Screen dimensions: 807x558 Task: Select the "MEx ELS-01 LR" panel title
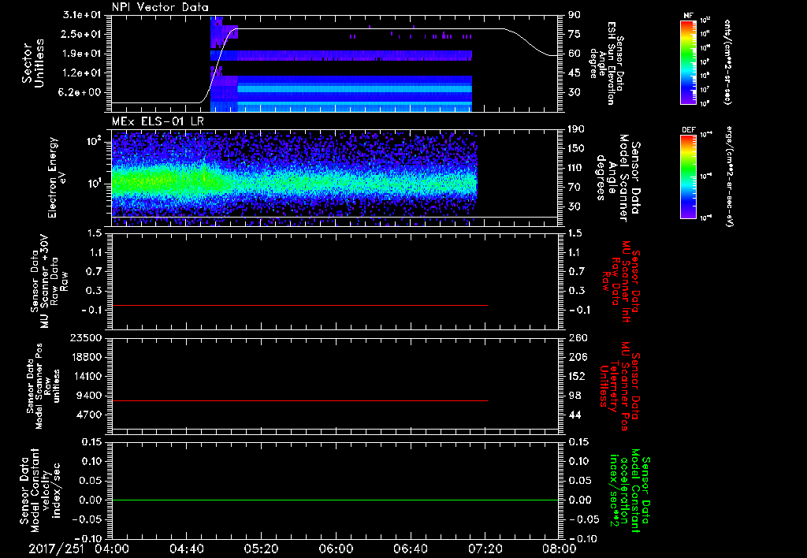tap(158, 121)
